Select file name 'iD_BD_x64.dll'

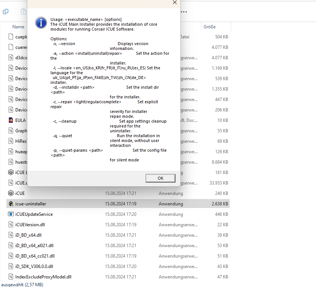(x=28, y=235)
